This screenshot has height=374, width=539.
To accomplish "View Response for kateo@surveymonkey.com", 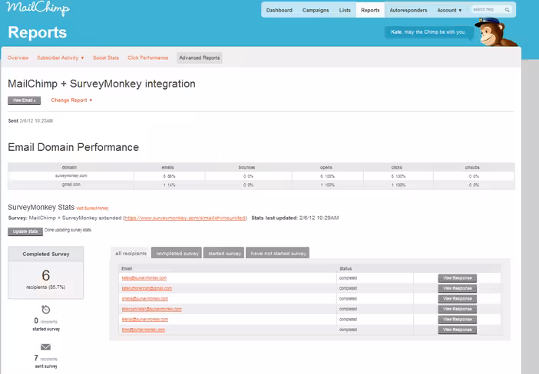I will coord(457,278).
